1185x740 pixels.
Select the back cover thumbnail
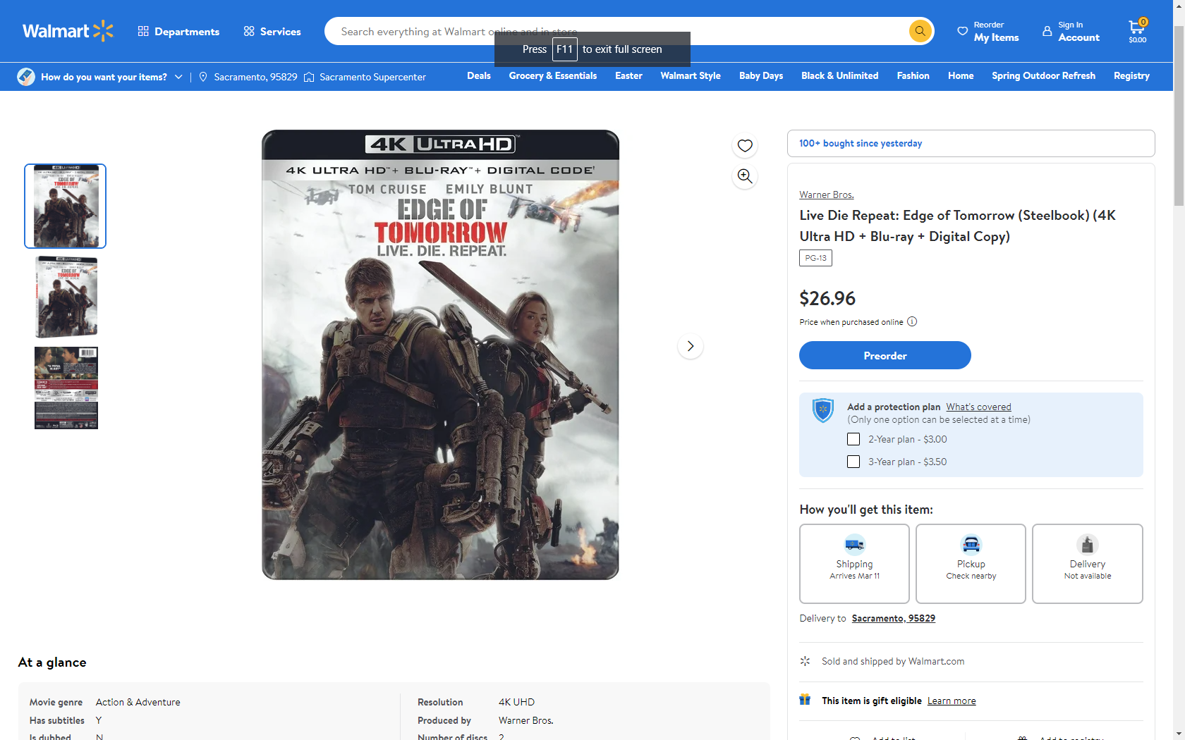66,388
